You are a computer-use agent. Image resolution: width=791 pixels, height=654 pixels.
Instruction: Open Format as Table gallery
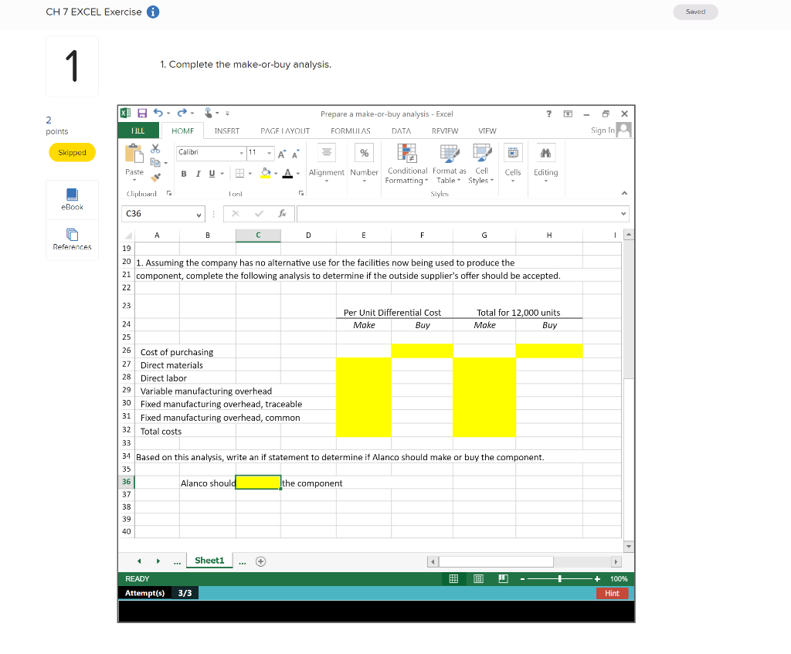point(449,164)
